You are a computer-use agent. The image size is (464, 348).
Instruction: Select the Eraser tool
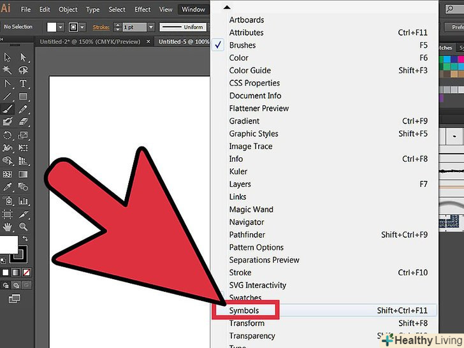click(23, 122)
